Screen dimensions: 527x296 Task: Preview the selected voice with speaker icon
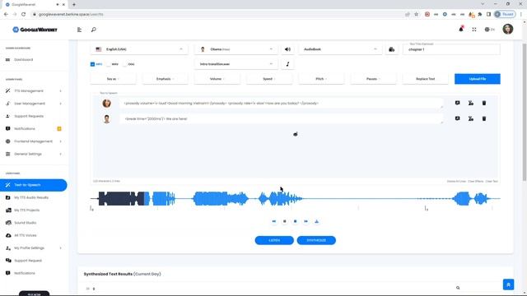tap(287, 49)
